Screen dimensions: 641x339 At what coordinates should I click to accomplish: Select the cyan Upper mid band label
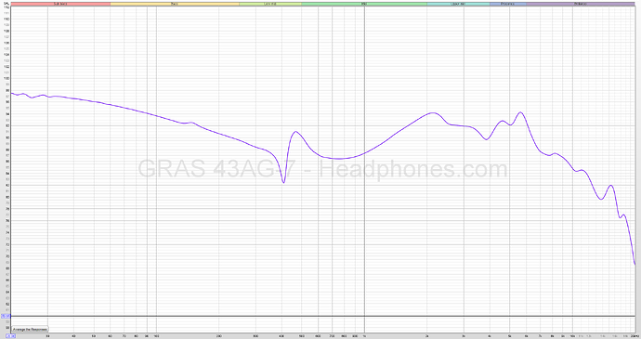click(458, 4)
